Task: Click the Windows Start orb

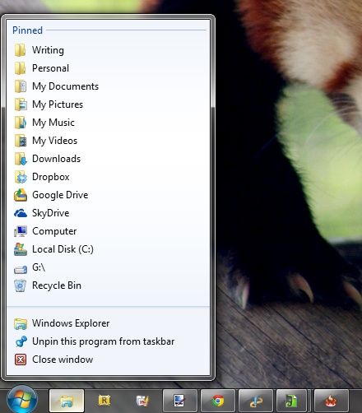Action: [x=22, y=401]
